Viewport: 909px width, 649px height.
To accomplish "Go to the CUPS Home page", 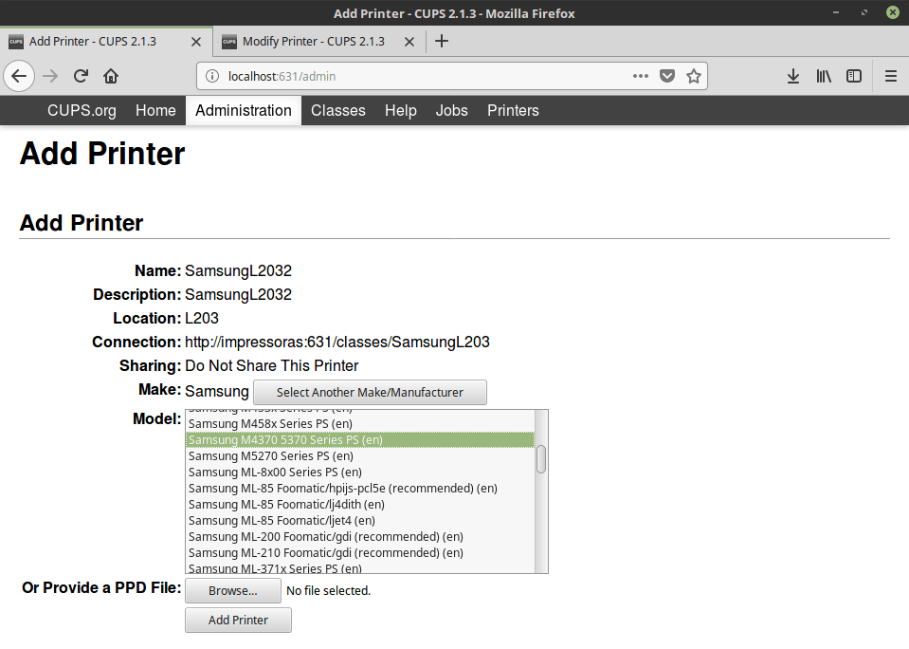I will pyautogui.click(x=155, y=110).
